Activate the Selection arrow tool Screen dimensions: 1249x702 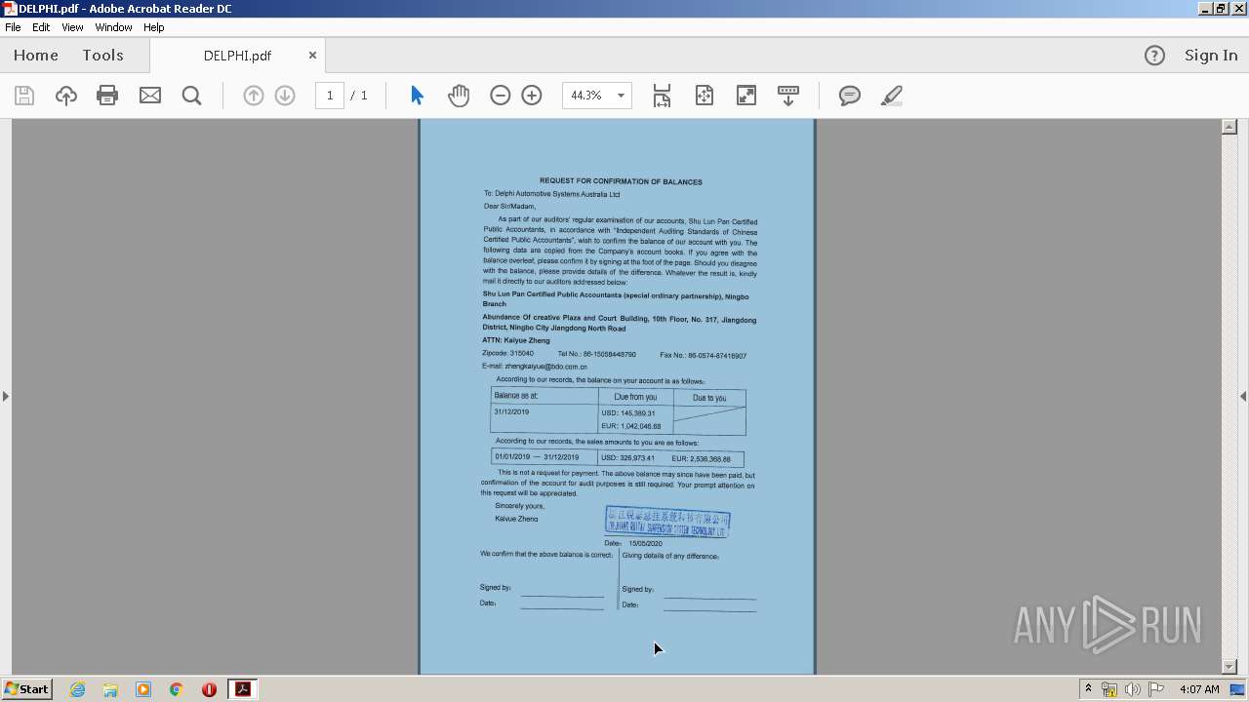coord(417,96)
